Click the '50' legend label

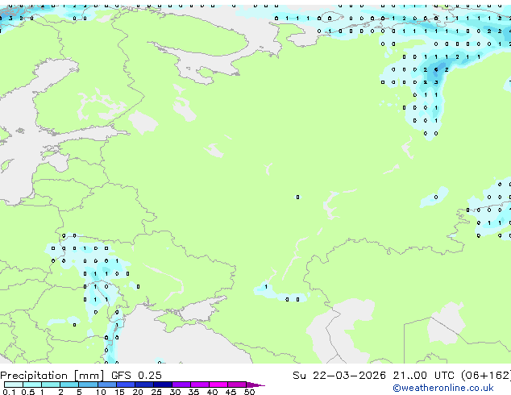pyautogui.click(x=249, y=392)
